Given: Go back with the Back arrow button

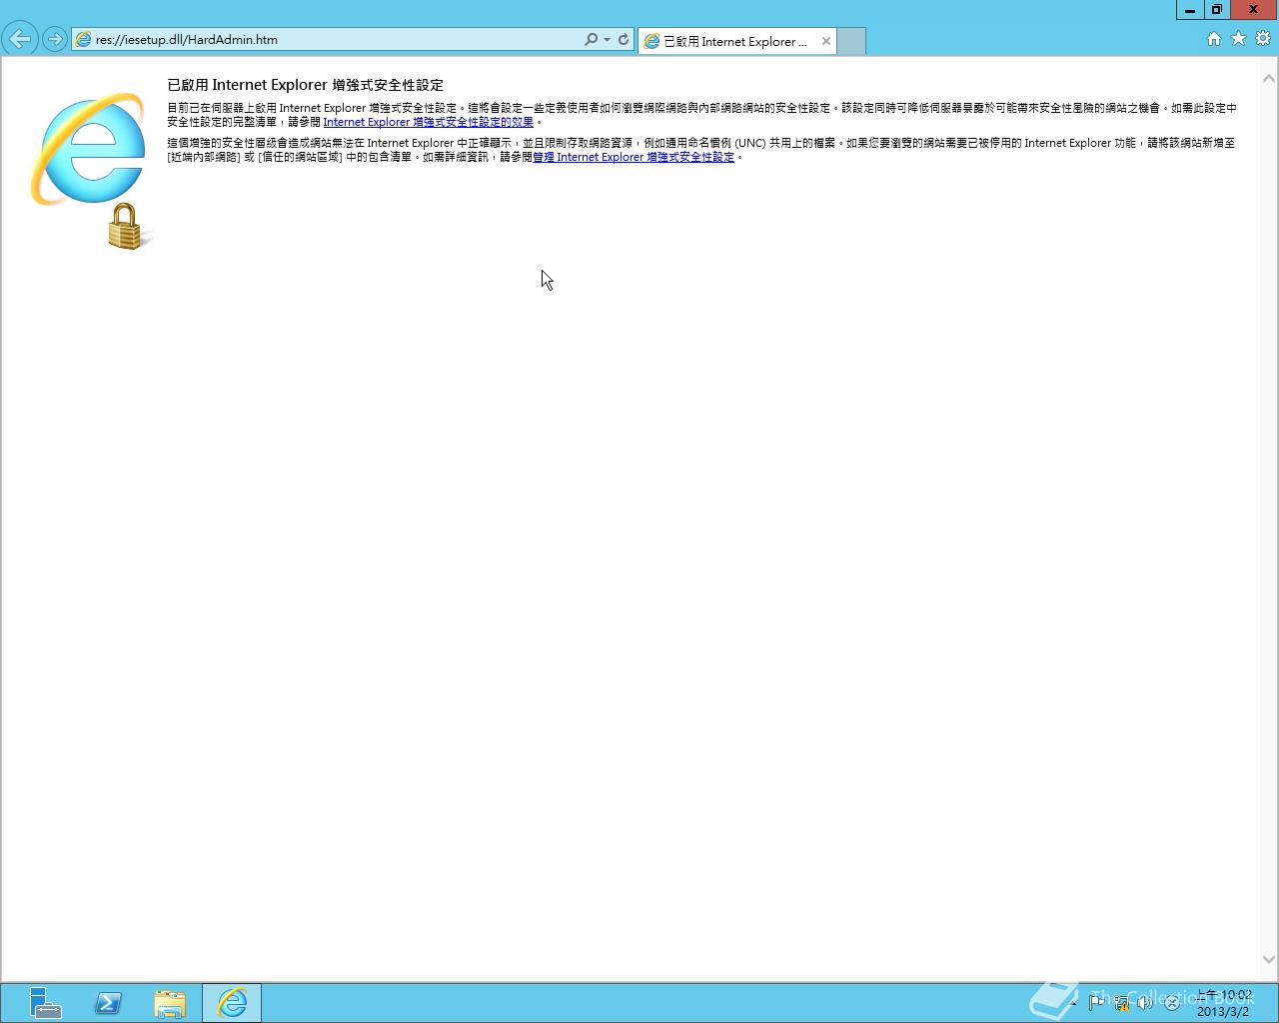Looking at the screenshot, I should click(20, 39).
